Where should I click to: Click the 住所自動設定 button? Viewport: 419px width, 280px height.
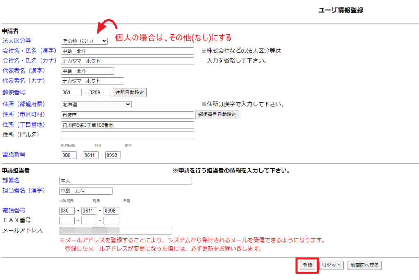130,92
